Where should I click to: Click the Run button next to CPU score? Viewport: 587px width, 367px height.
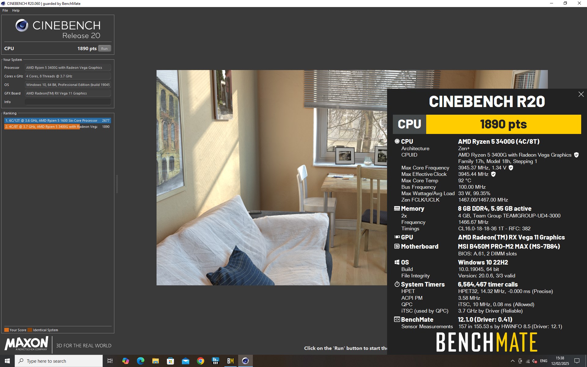pos(104,49)
